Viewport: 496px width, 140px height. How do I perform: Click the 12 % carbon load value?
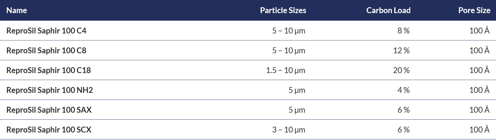pyautogui.click(x=401, y=50)
